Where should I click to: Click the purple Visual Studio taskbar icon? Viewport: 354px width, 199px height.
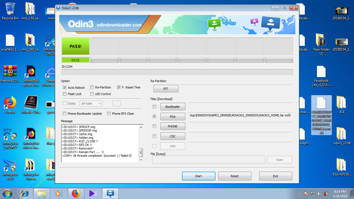coord(93,193)
